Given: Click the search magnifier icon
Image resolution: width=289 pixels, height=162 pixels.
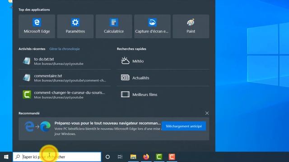Looking at the screenshot, I should coord(18,157).
